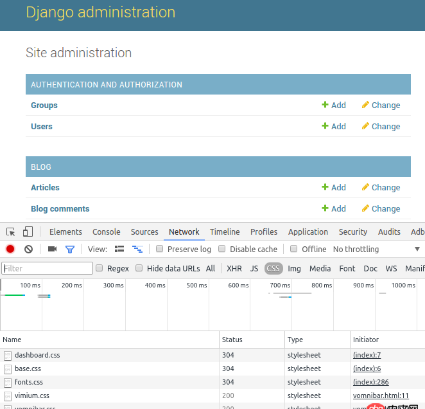The width and height of the screenshot is (425, 409).
Task: Activate the element inspector arrow icon
Action: [10, 232]
